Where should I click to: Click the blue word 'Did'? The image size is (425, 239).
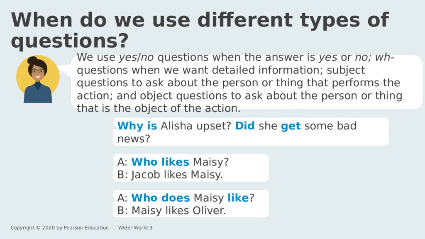tap(245, 126)
